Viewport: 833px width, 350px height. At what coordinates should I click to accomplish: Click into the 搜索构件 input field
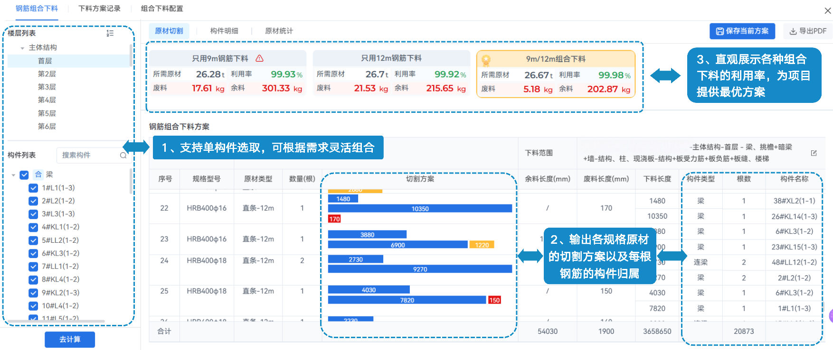88,155
